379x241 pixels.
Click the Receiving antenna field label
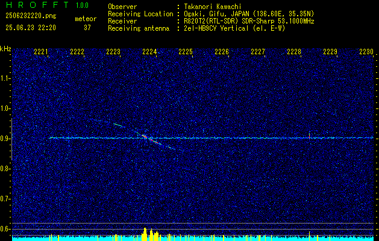[139, 28]
